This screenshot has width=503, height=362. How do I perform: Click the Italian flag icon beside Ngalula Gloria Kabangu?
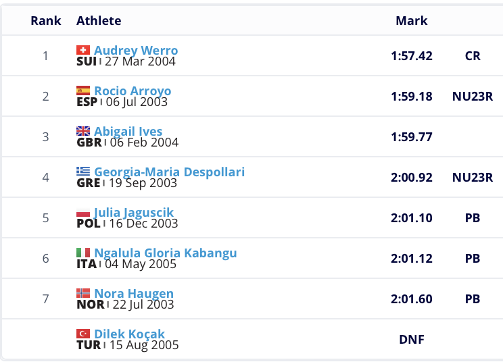[x=83, y=253]
